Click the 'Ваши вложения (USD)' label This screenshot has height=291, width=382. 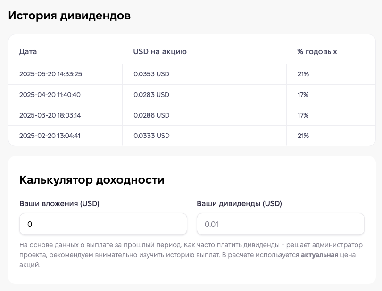[59, 203]
